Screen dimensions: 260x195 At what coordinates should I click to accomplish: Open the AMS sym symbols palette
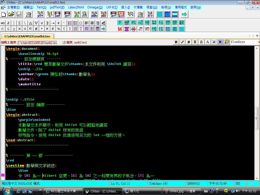click(x=175, y=22)
